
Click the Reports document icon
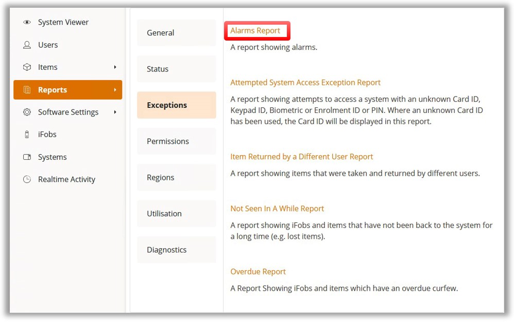[27, 90]
